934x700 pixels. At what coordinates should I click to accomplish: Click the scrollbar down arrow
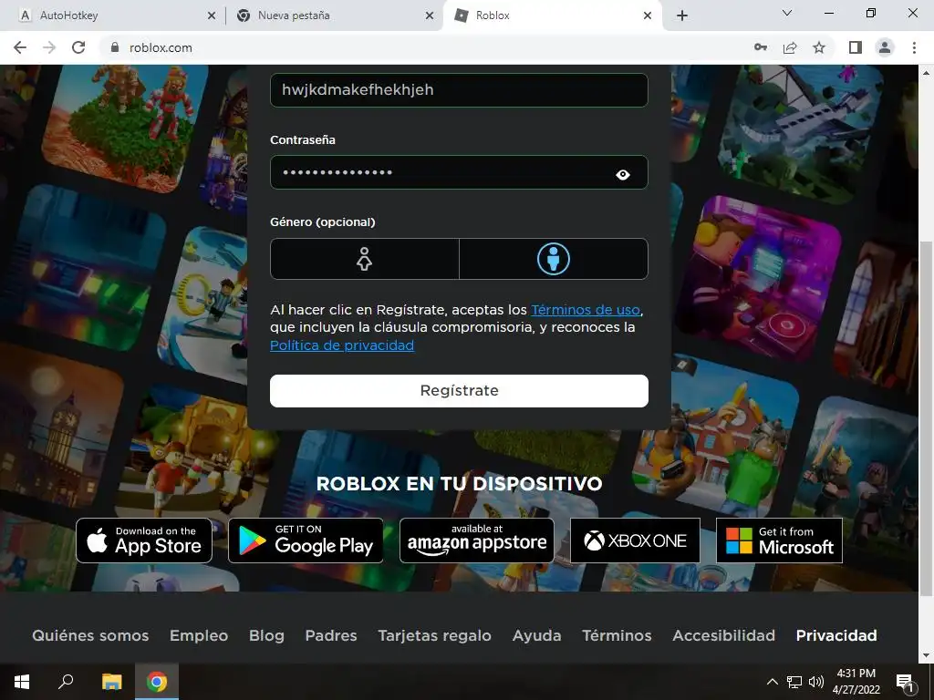point(926,655)
